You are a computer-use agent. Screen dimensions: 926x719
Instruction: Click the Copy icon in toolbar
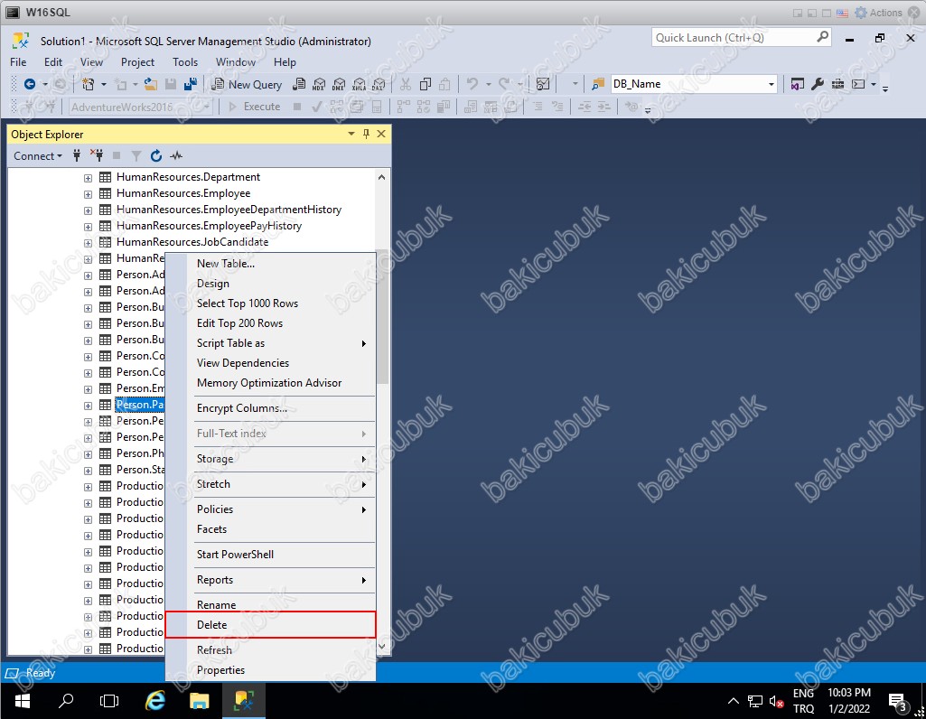tap(426, 84)
